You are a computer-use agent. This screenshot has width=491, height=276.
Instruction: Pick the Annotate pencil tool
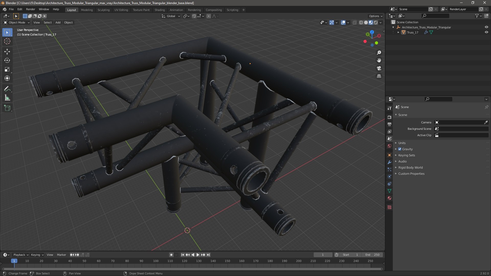point(7,89)
